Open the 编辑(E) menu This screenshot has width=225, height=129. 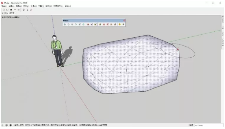tap(11, 6)
